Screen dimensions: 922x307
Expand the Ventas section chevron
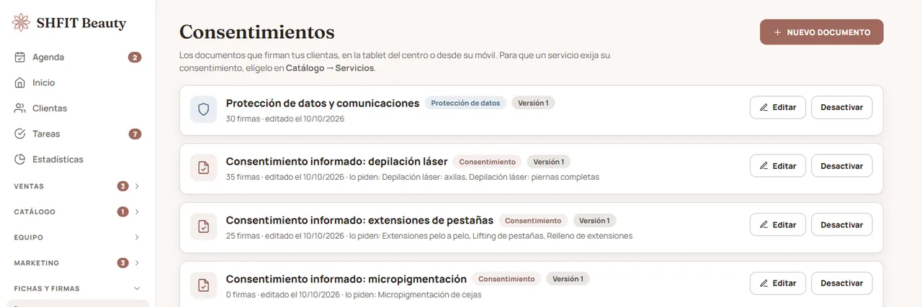coord(138,186)
